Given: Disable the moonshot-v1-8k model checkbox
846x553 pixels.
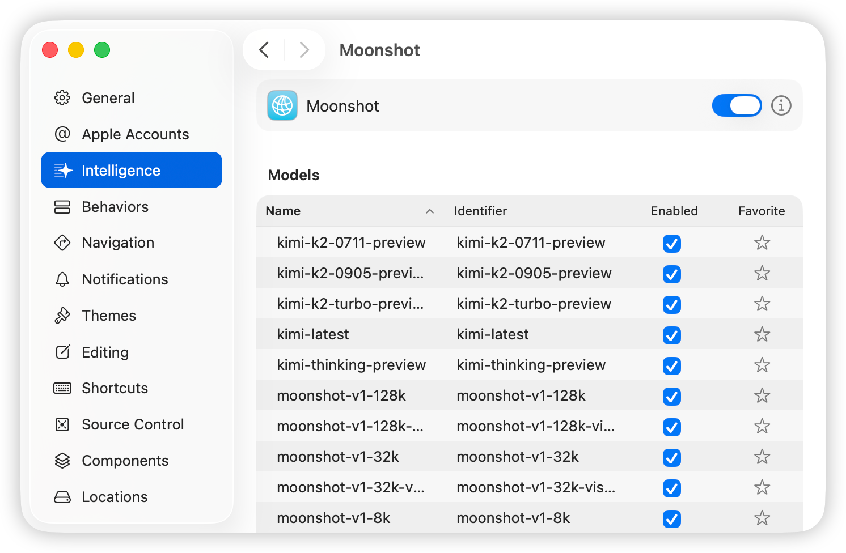Looking at the screenshot, I should 671,518.
